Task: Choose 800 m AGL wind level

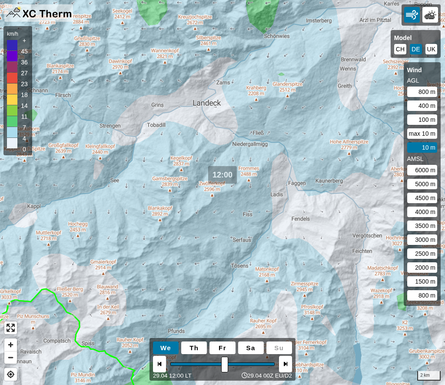Action: point(422,92)
